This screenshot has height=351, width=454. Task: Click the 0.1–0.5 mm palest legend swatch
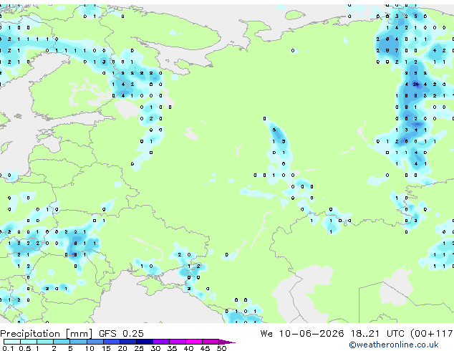[12, 342]
